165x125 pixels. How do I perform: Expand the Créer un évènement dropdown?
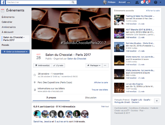15,52
